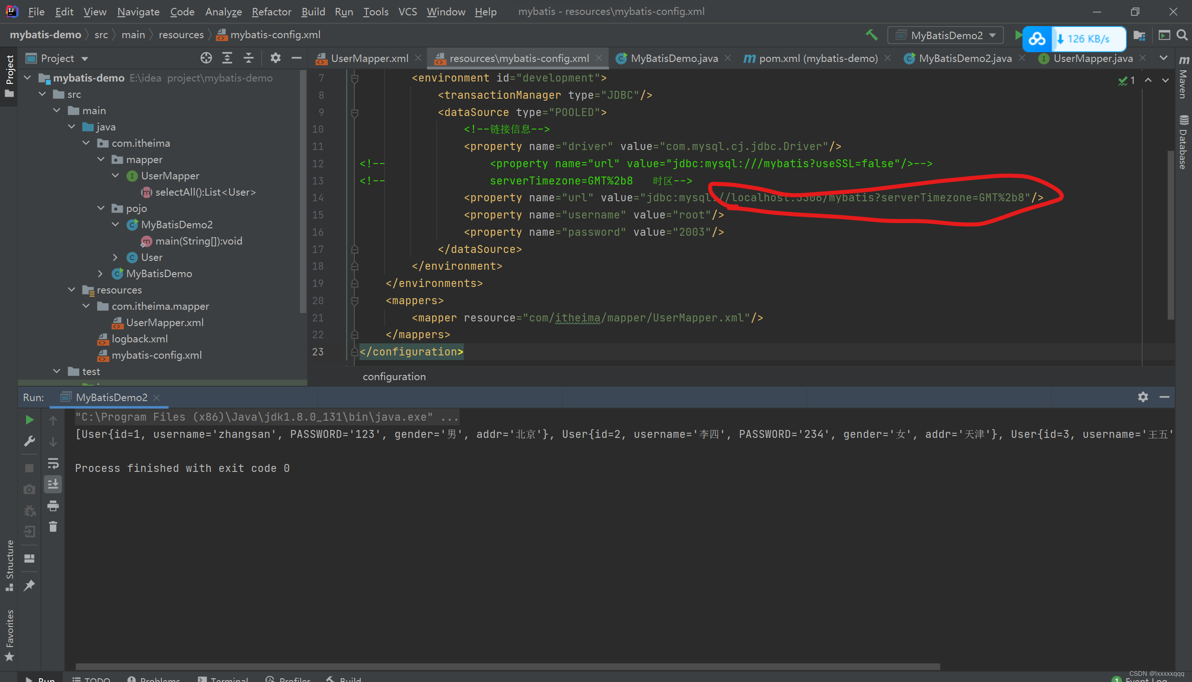1192x682 pixels.
Task: Open the Run panel settings gear
Action: point(1143,397)
